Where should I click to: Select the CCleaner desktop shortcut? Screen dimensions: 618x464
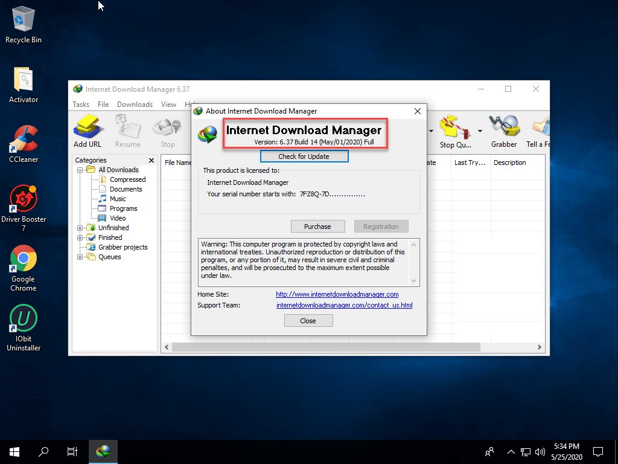(x=24, y=144)
